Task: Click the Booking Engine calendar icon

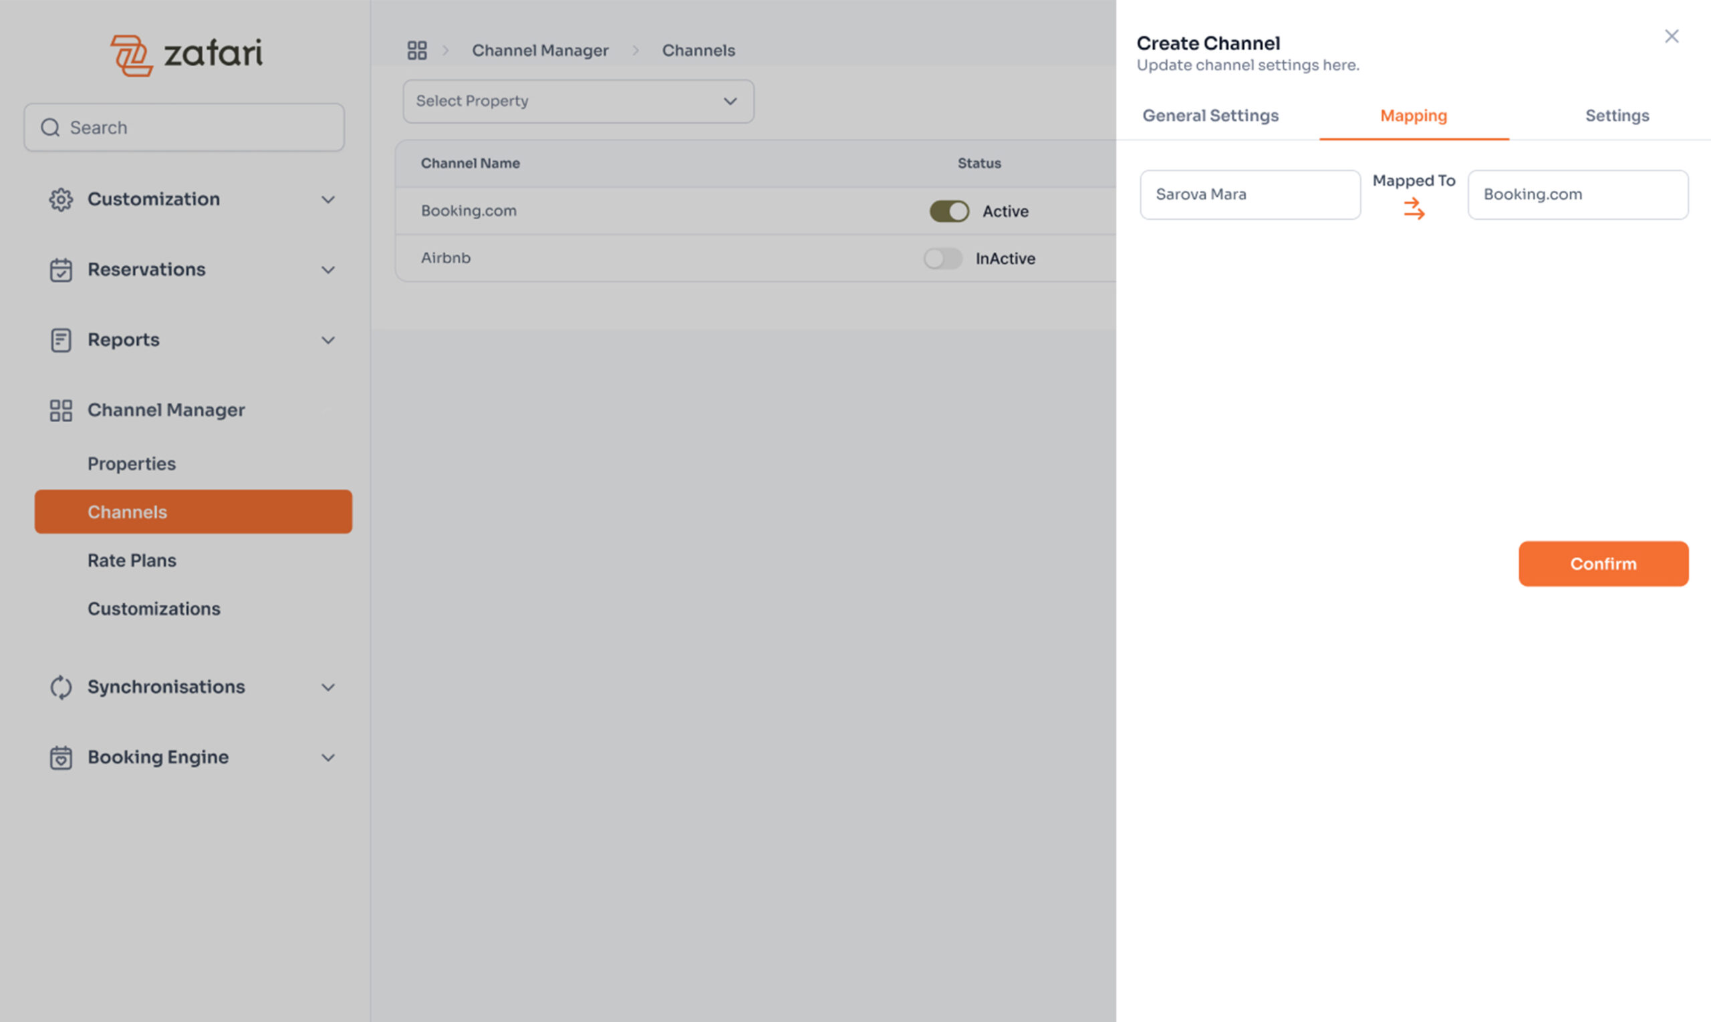Action: 61,757
